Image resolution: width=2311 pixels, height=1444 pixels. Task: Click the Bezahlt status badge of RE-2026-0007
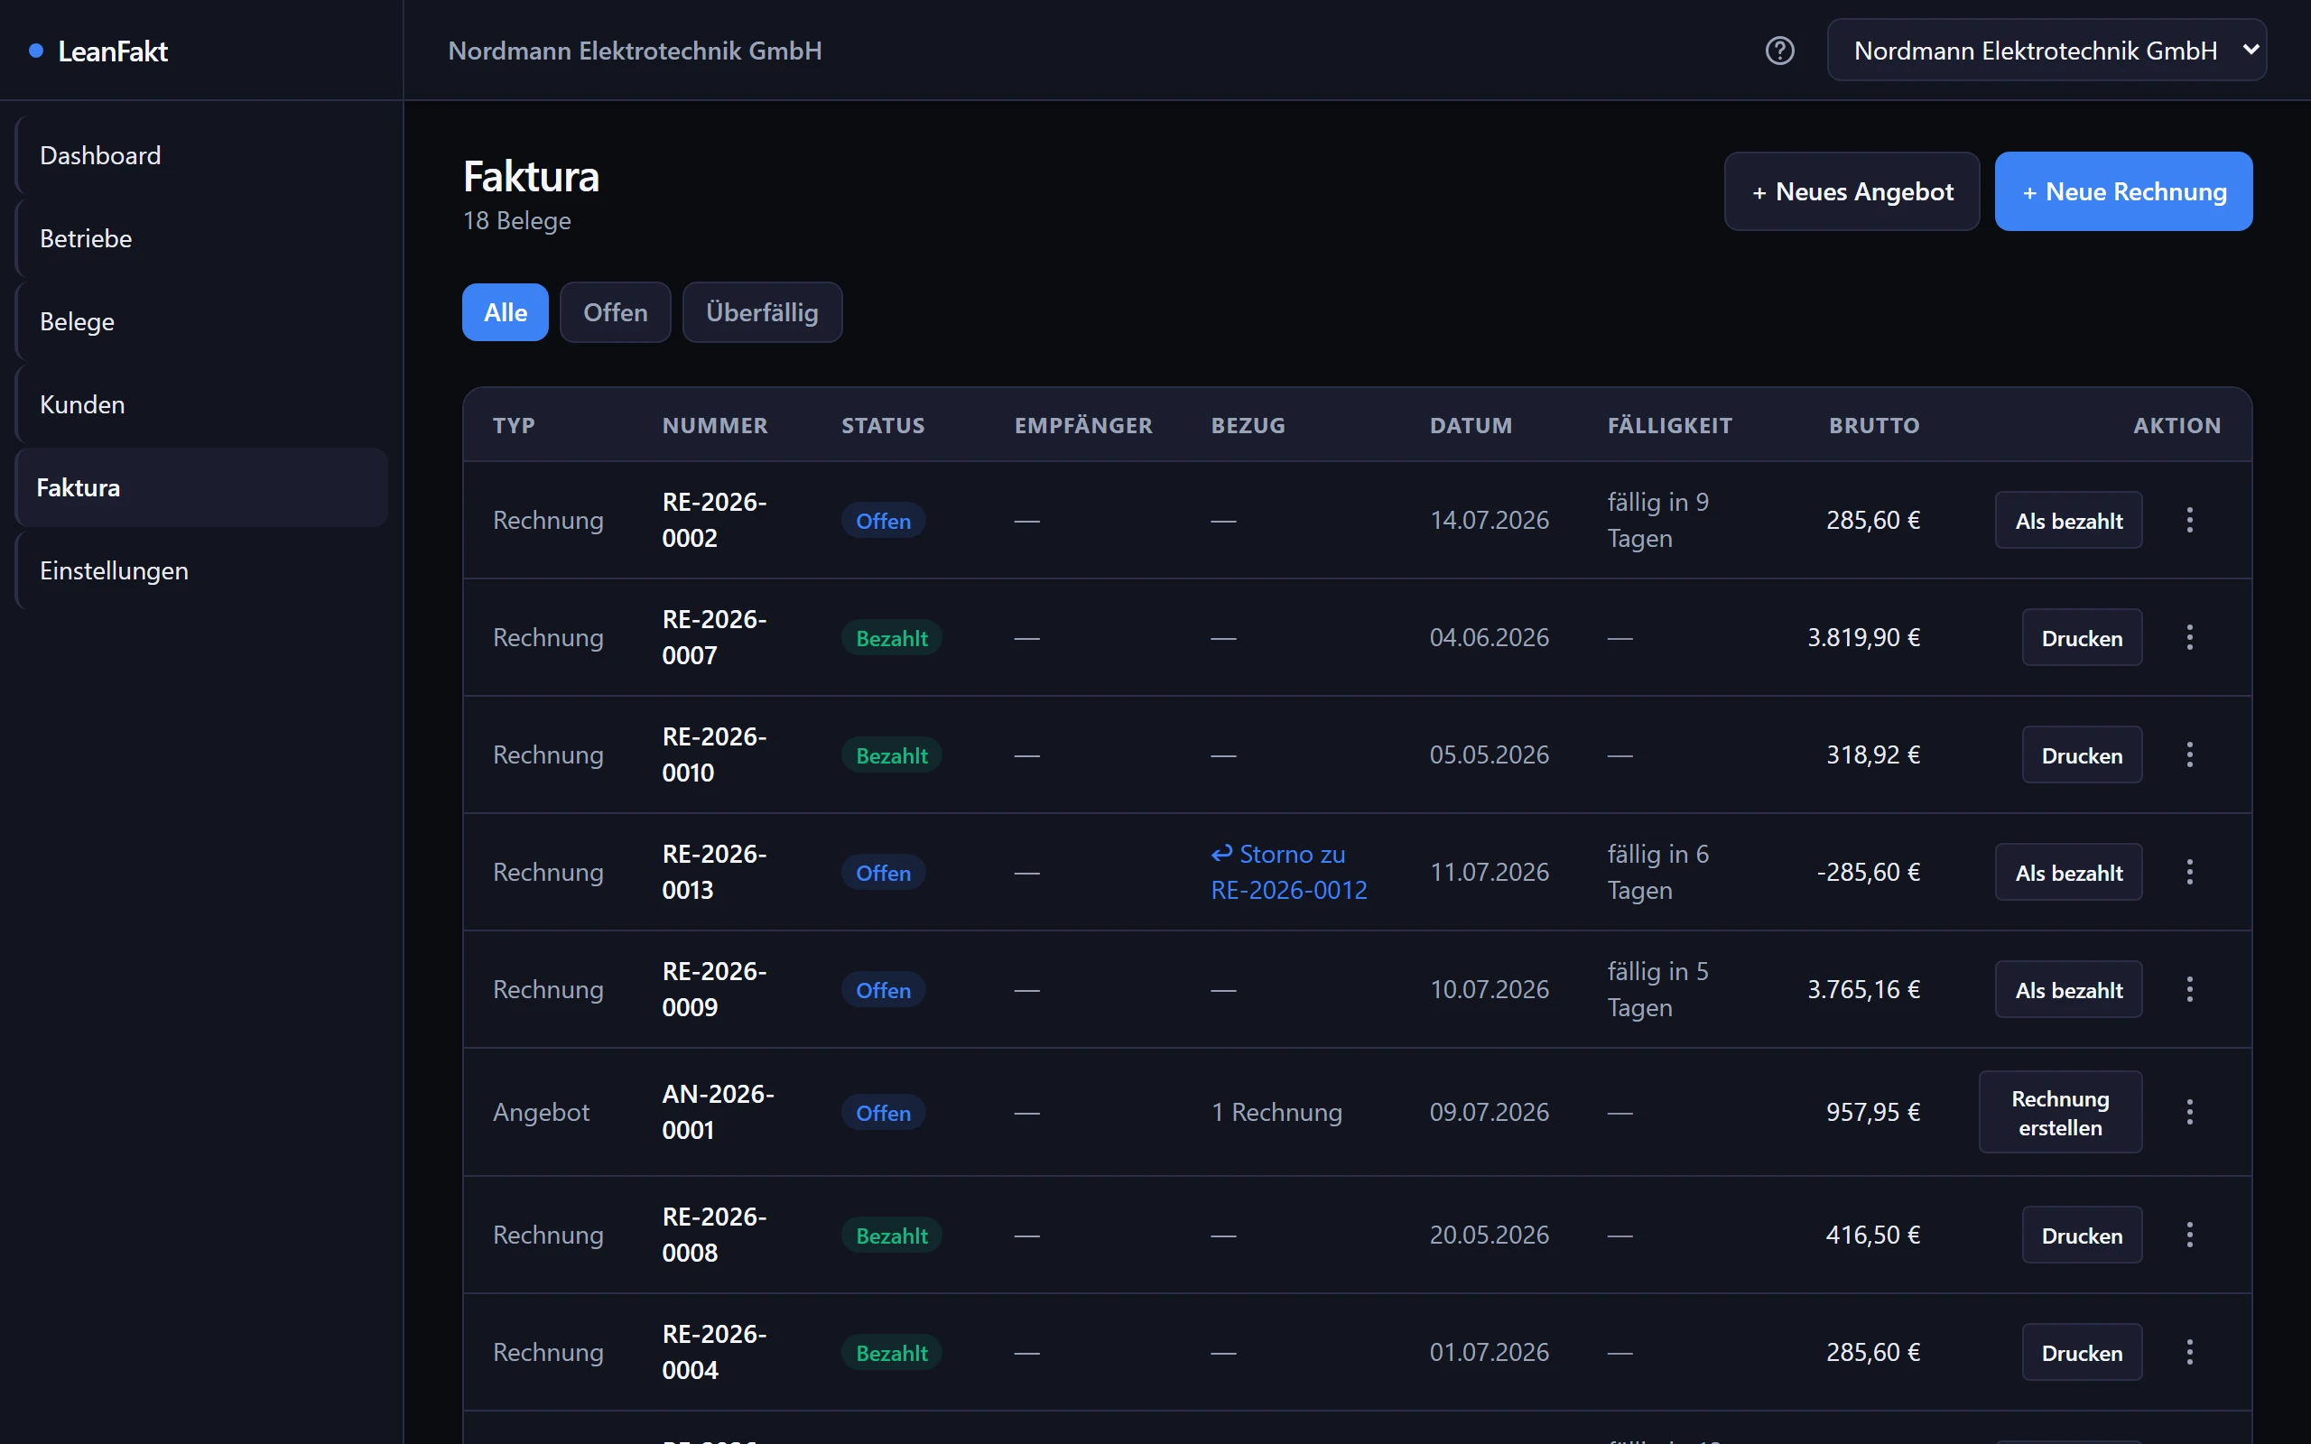892,638
